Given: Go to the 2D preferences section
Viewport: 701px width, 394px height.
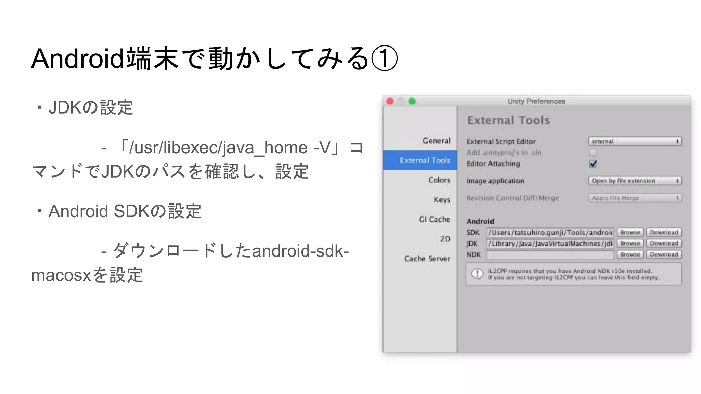Looking at the screenshot, I should 445,239.
